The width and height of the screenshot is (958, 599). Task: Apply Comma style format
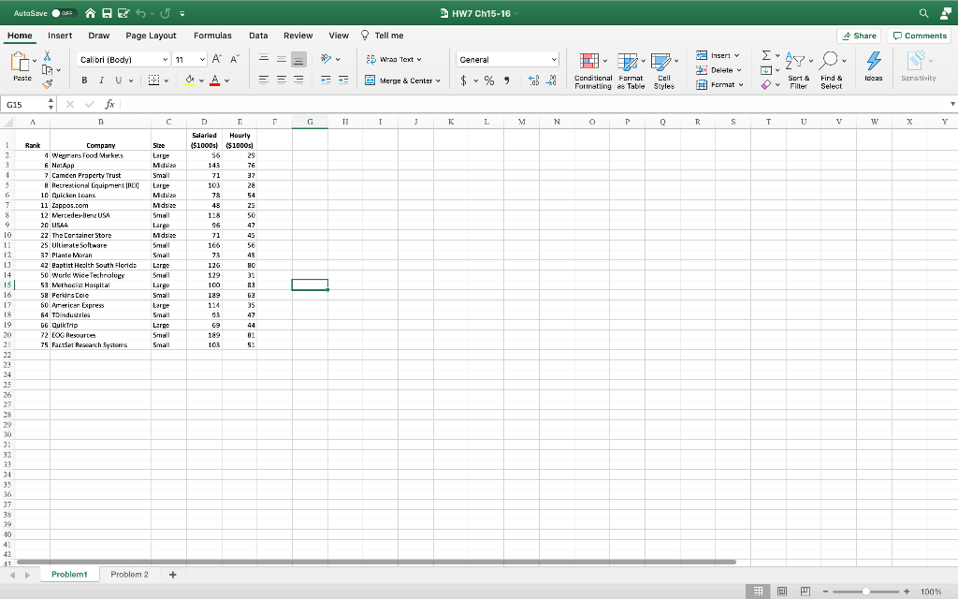[x=506, y=80]
